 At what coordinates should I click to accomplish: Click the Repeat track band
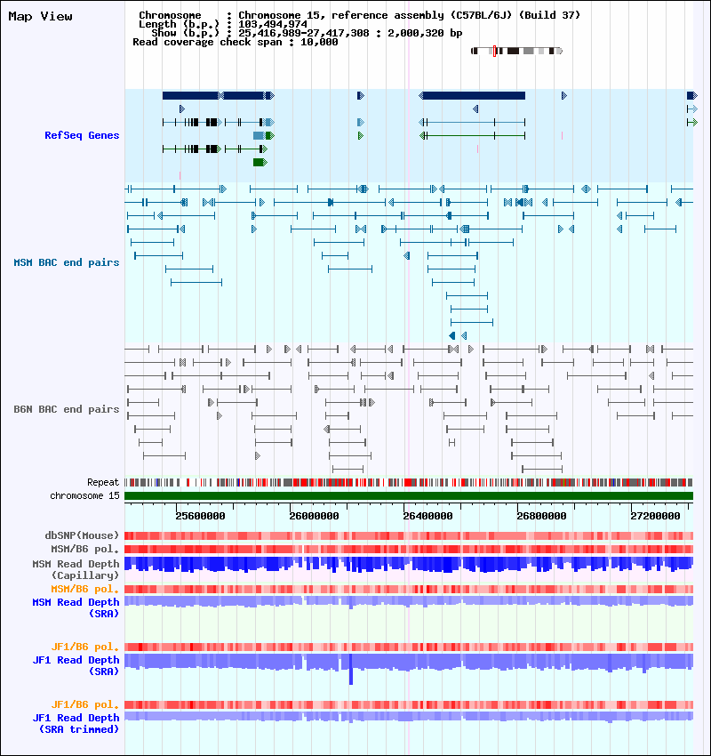[x=409, y=482]
